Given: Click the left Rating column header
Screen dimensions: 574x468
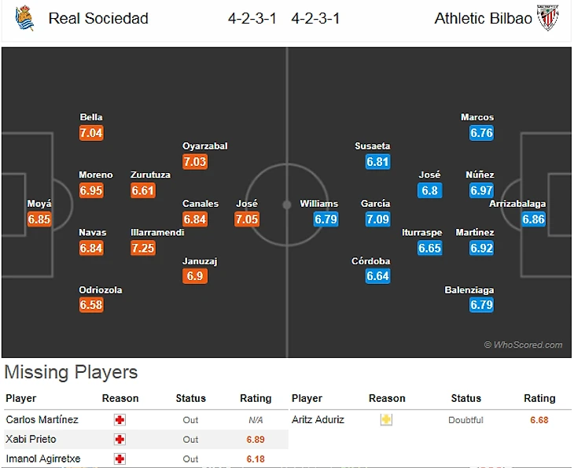Looking at the screenshot, I should click(x=256, y=399).
